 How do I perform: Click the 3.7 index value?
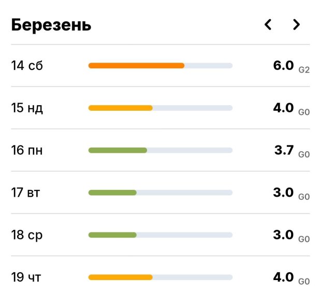284,151
